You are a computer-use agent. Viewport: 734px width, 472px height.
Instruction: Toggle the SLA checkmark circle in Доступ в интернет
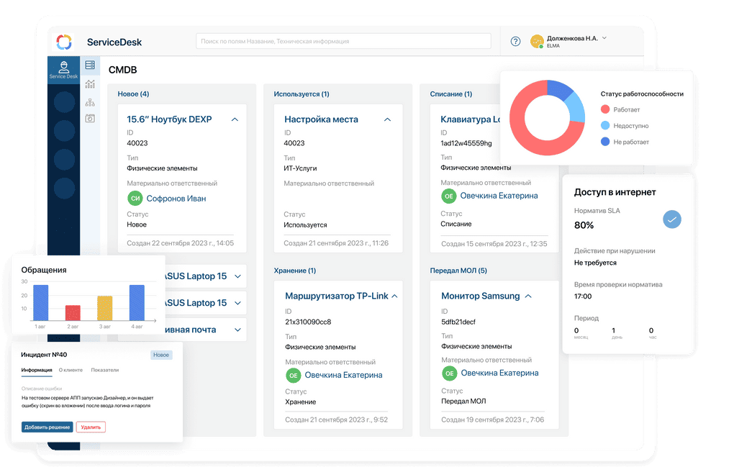coord(671,219)
